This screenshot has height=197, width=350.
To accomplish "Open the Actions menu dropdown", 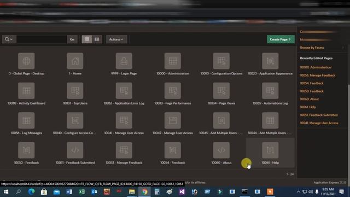I will click(x=116, y=39).
